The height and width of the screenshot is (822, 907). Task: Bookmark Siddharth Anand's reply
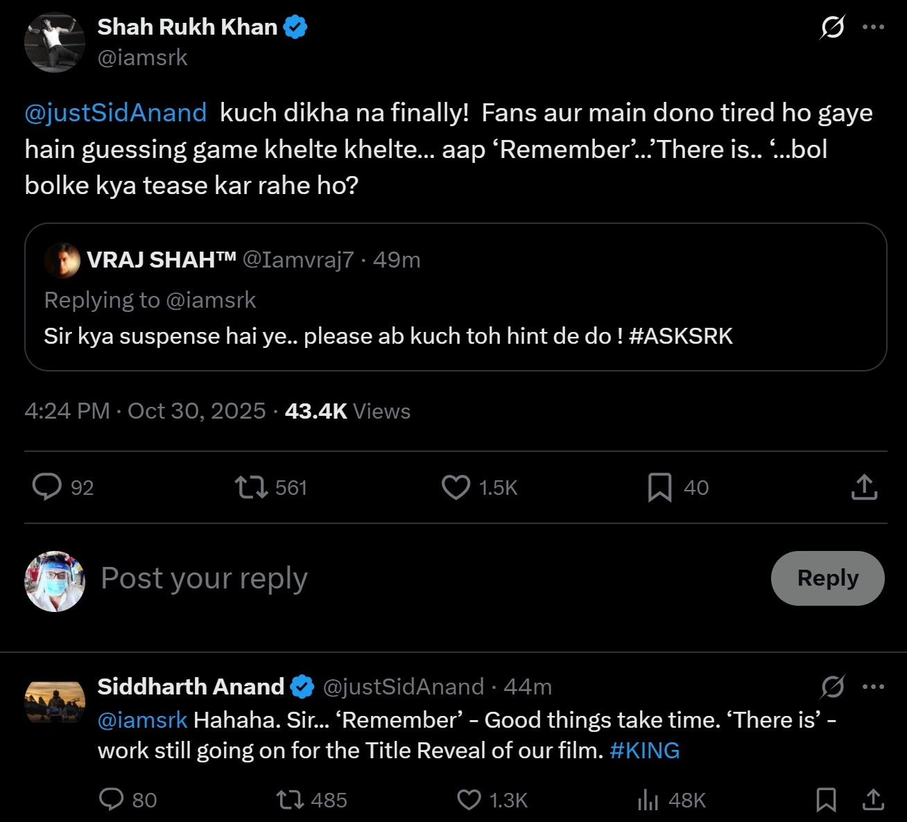point(826,800)
